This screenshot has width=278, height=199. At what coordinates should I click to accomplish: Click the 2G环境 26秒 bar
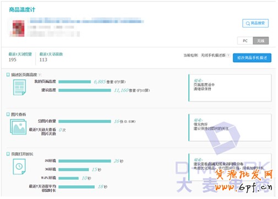(x=85, y=161)
